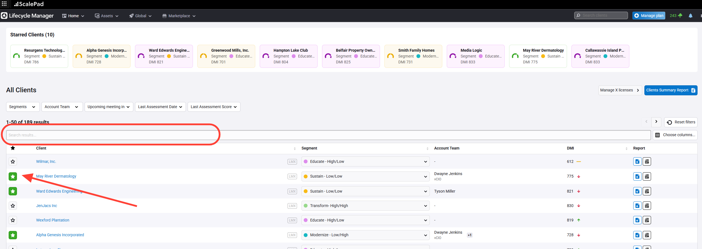Screen dimensions: 702x249
Task: Click the star column header icon
Action: pyautogui.click(x=13, y=148)
